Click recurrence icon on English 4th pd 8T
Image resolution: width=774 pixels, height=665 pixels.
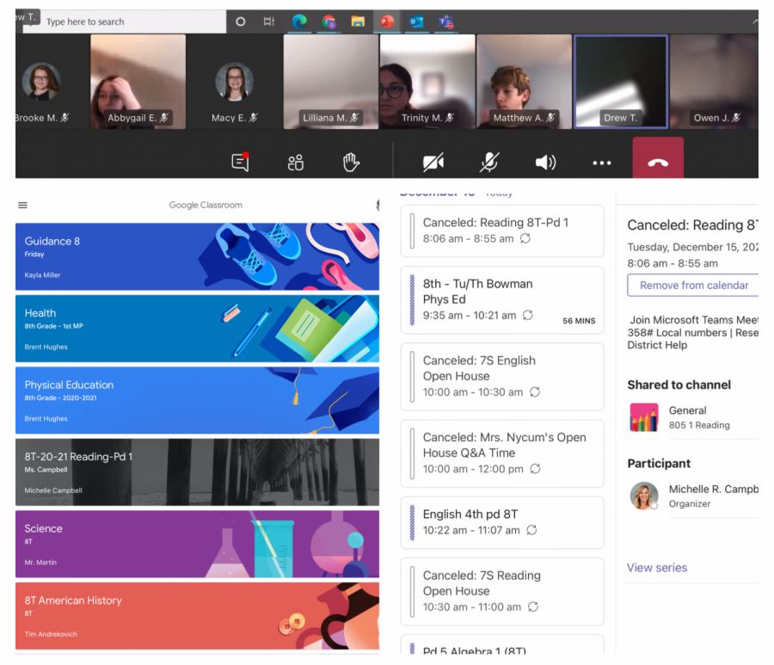(x=531, y=530)
